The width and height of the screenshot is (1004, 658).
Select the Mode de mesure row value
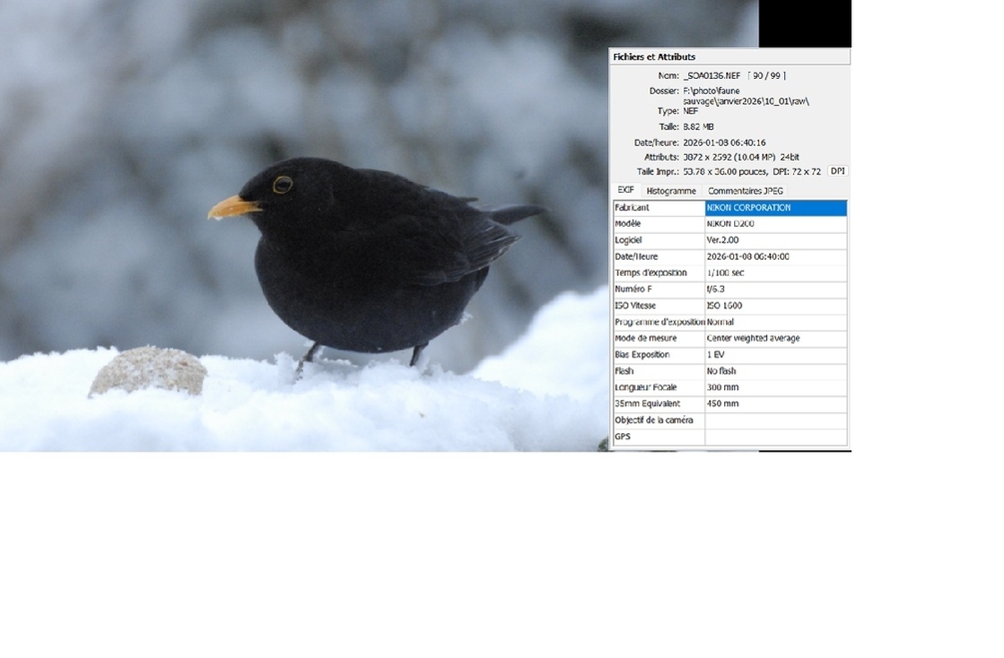pos(775,338)
